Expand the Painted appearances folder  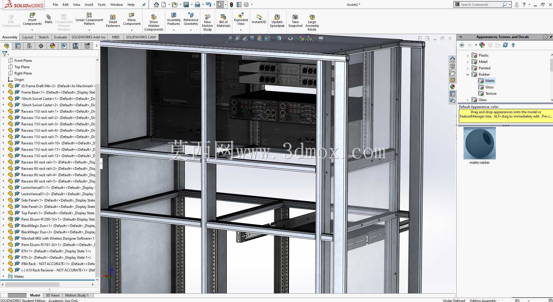click(x=468, y=68)
